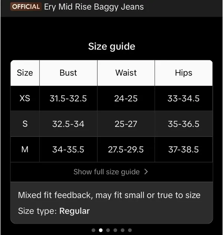Select the second carousel page dot

click(101, 230)
